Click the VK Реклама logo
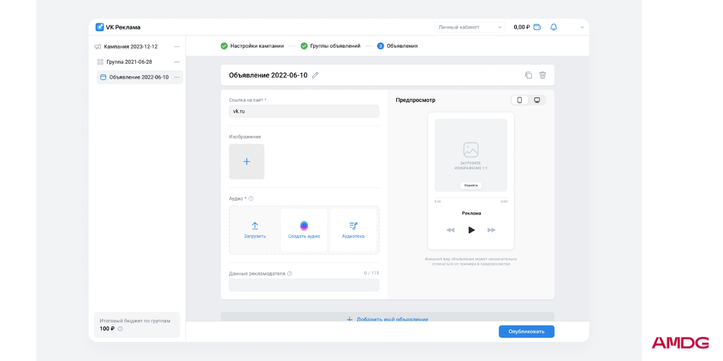 (x=118, y=27)
